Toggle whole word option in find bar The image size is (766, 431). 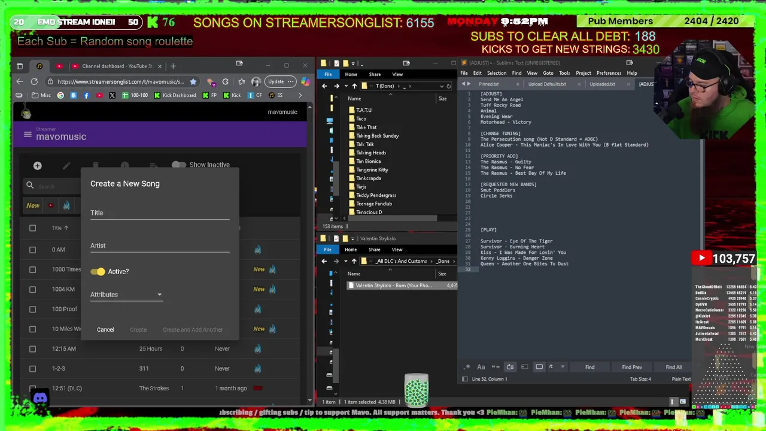[496, 367]
